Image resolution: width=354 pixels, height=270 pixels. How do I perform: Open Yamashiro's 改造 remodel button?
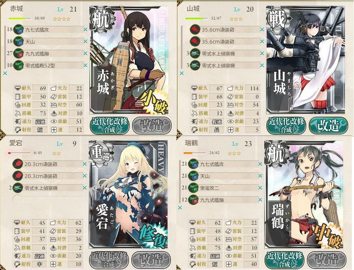(329, 125)
